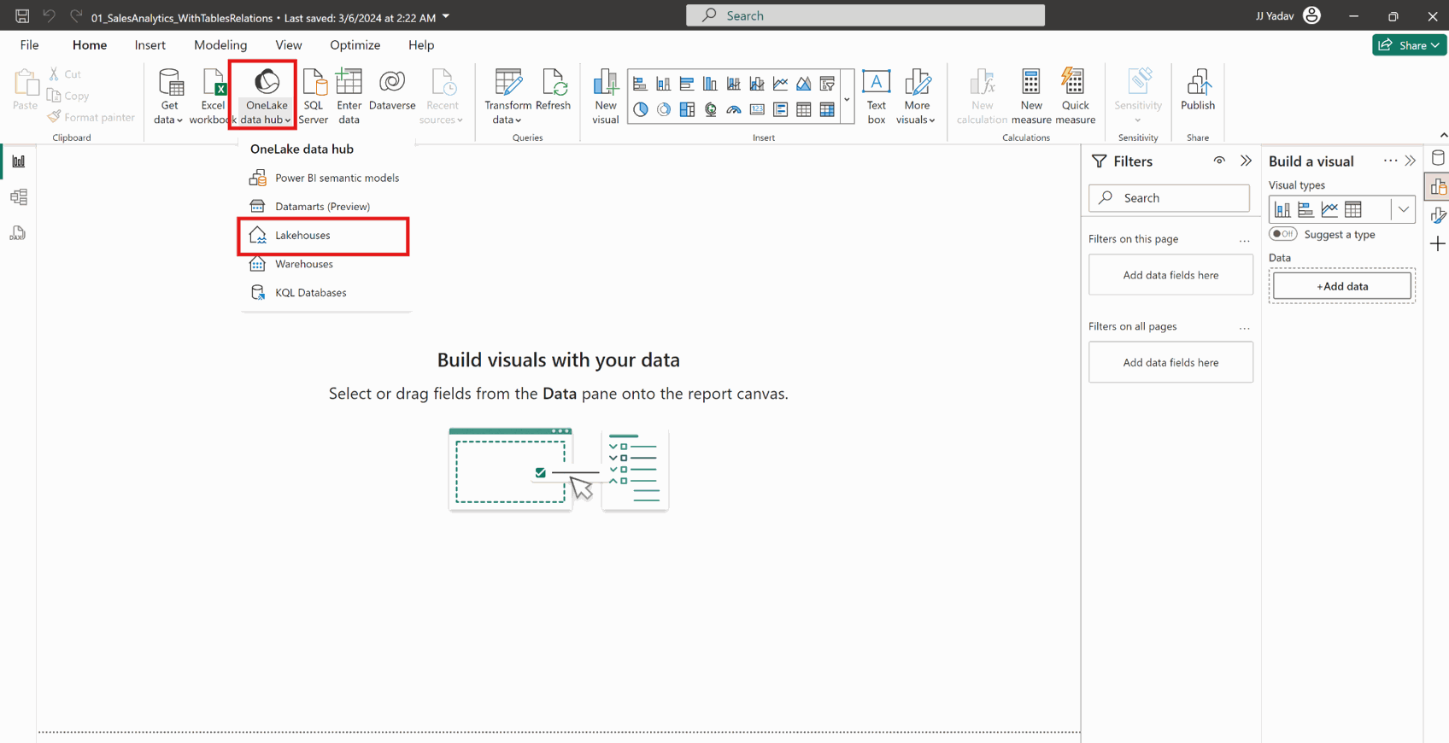Select Lakehouses from OneLake menu
Screen dimensions: 1449x743
(324, 236)
